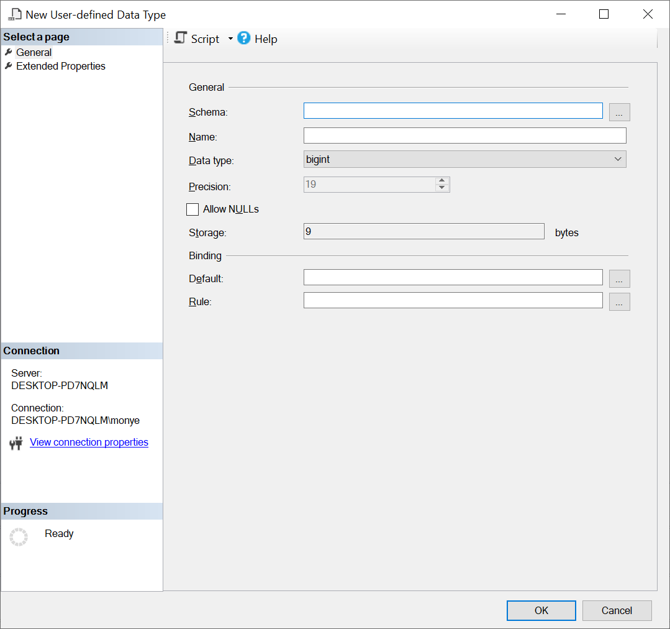Browse for a schema using the ellipsis button
Screen dimensions: 670x629
click(x=619, y=112)
